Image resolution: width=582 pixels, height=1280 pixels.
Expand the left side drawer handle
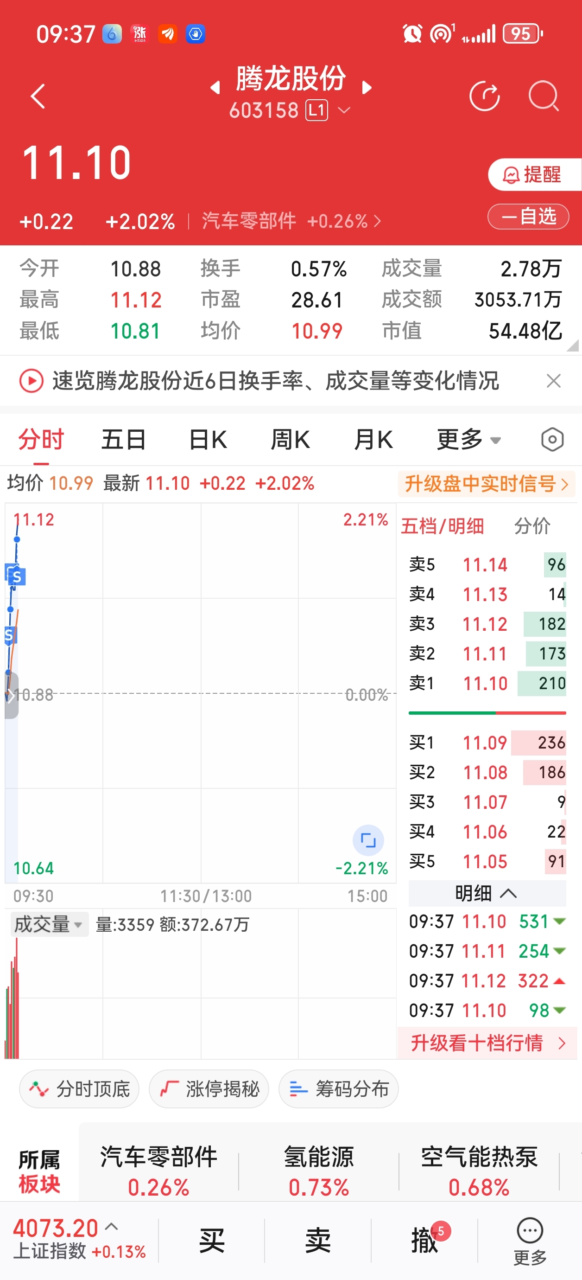point(11,696)
